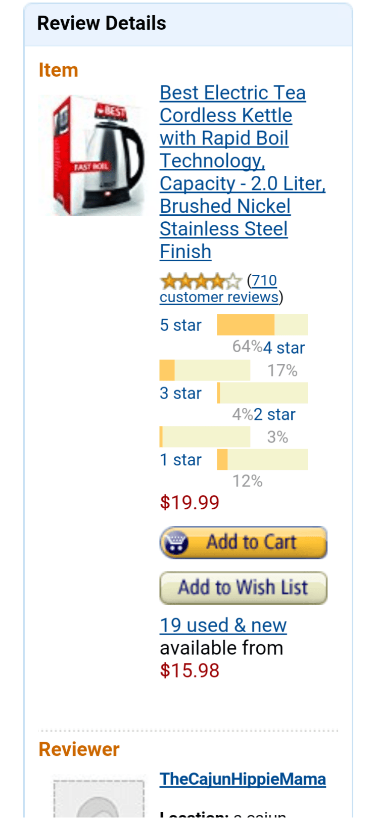
Task: Click the 2 star histogram bar
Action: pyautogui.click(x=205, y=437)
